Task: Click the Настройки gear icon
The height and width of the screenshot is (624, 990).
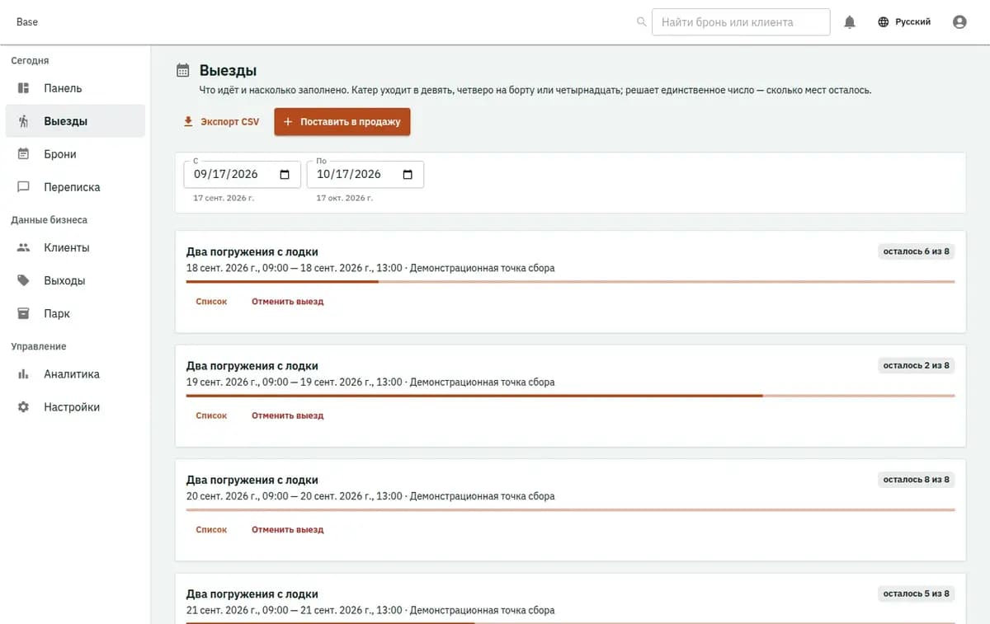Action: tap(24, 407)
